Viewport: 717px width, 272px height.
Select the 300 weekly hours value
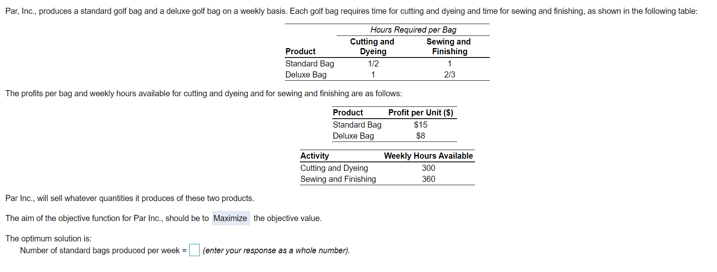click(x=428, y=168)
